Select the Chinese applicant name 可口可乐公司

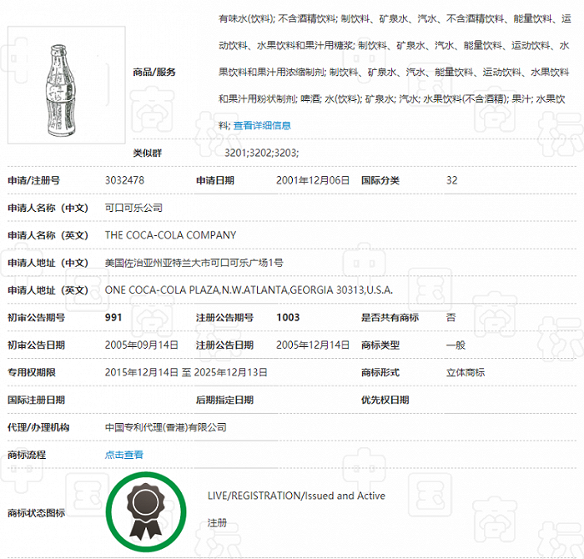133,208
